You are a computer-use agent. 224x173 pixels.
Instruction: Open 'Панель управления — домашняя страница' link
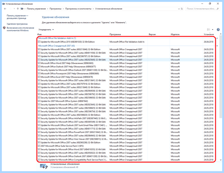pos(17,17)
